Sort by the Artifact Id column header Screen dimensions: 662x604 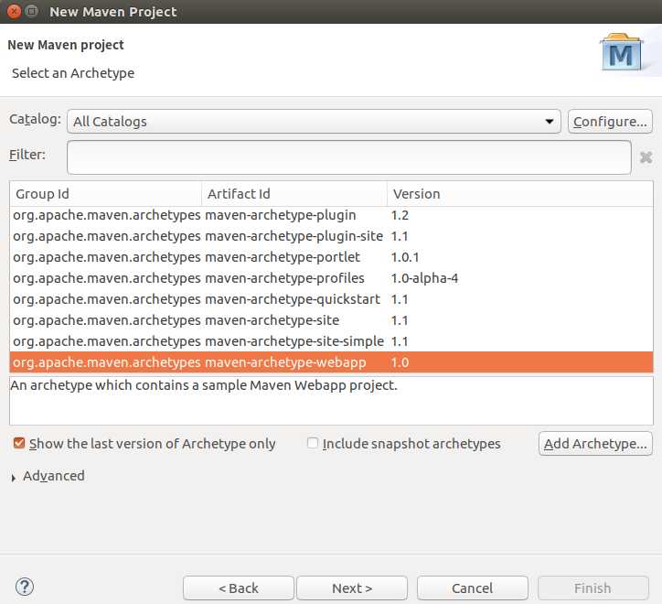point(294,194)
